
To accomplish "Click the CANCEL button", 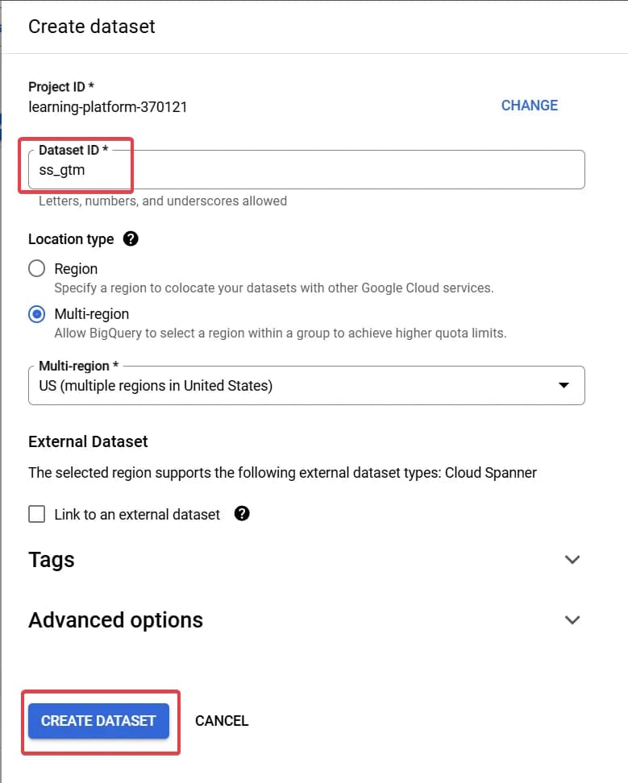I will coord(222,721).
